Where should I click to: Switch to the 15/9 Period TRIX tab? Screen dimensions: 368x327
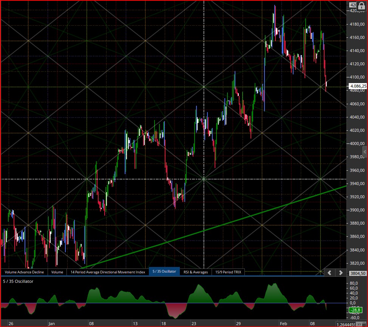(228, 272)
